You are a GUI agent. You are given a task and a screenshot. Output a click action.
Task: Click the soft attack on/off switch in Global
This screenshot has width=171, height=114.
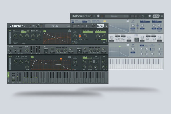[x=11, y=50]
